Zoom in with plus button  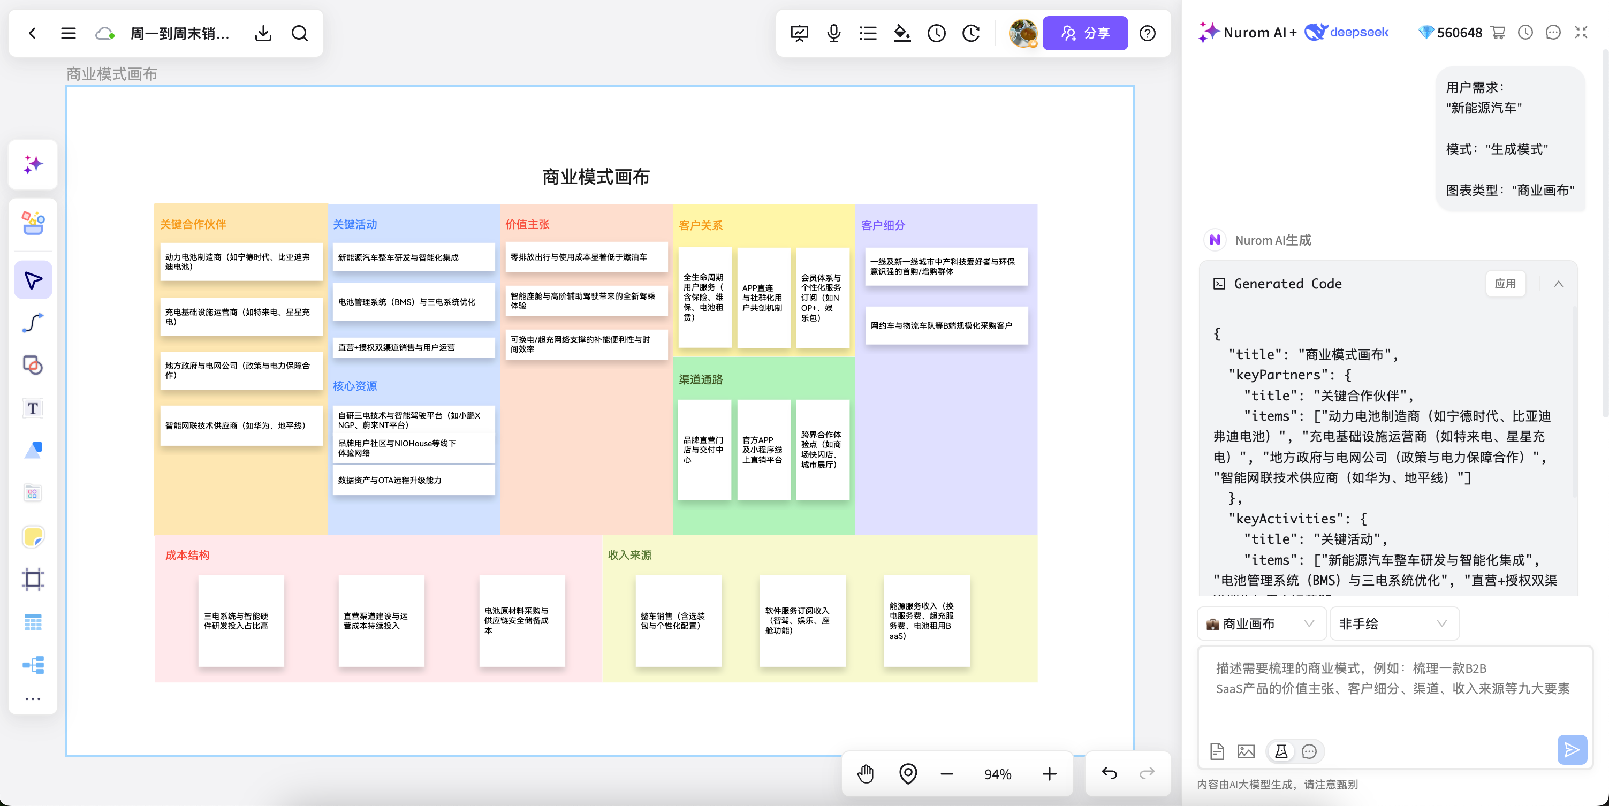pos(1049,774)
